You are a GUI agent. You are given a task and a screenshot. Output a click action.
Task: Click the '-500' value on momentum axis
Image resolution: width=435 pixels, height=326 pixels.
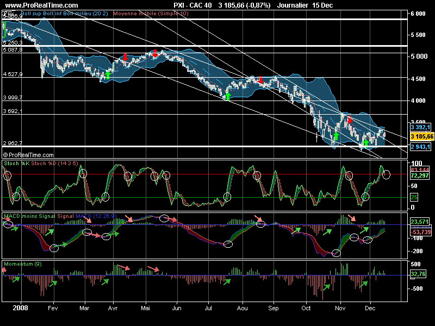pos(417,289)
